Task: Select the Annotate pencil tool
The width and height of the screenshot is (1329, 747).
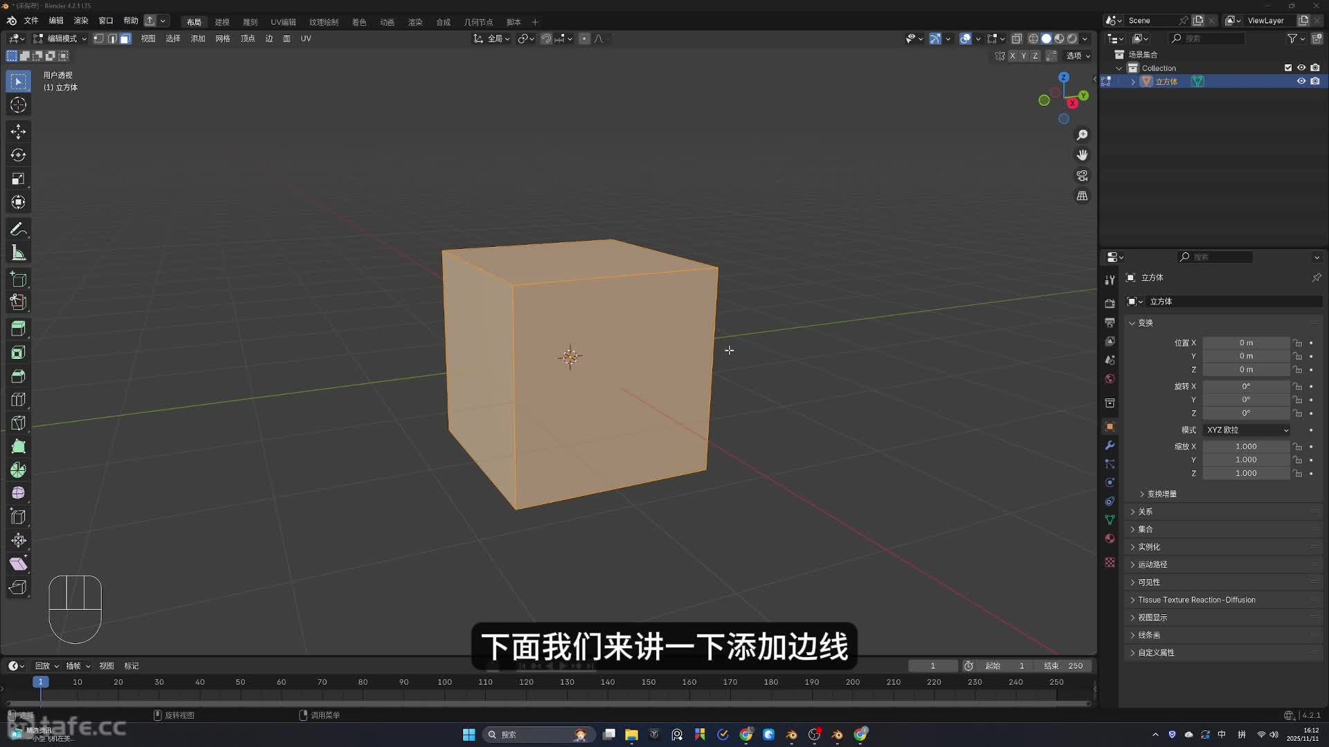Action: [x=19, y=229]
